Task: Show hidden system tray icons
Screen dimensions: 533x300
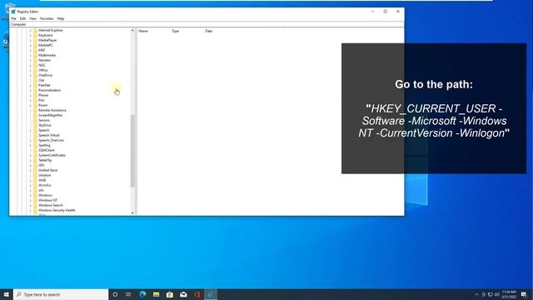Action: [476, 294]
